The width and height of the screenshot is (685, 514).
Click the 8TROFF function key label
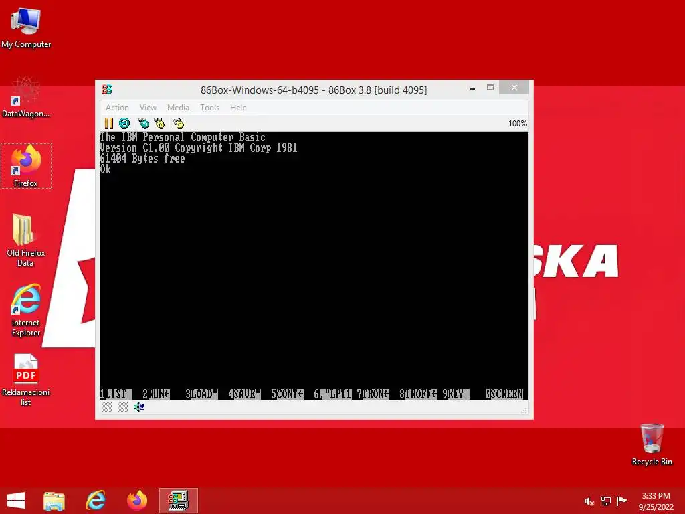[x=418, y=394]
